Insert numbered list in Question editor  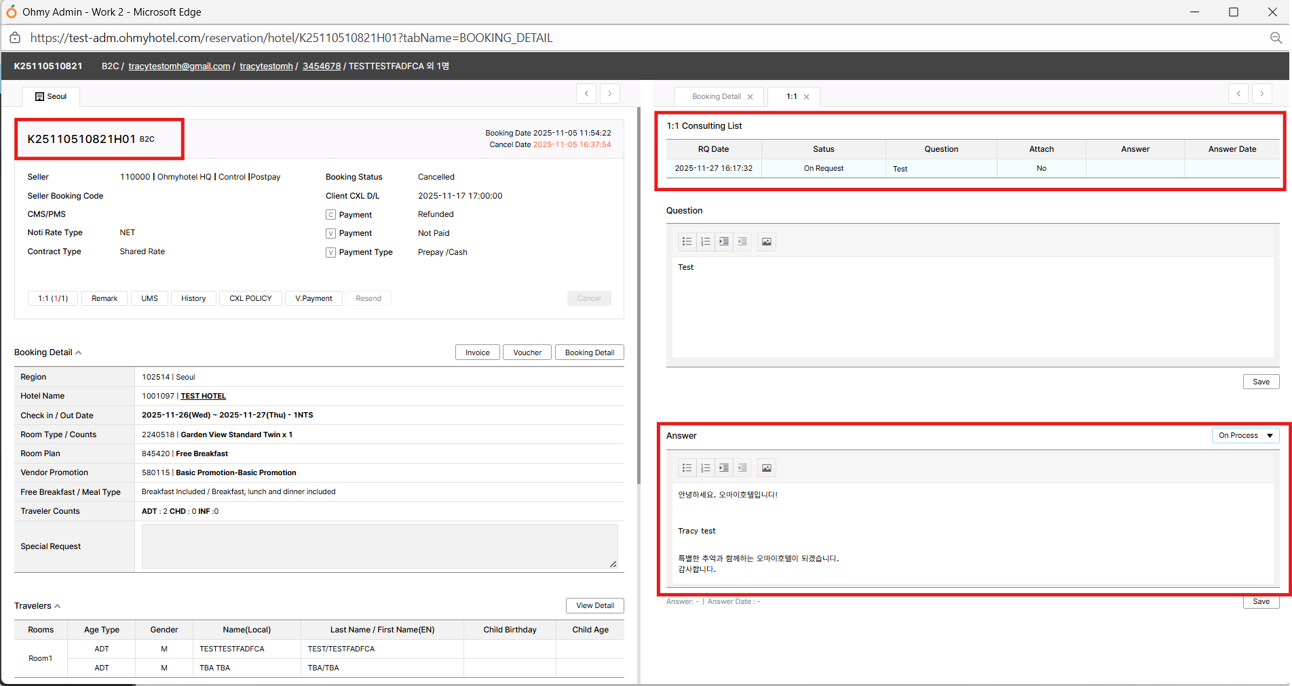coord(706,241)
